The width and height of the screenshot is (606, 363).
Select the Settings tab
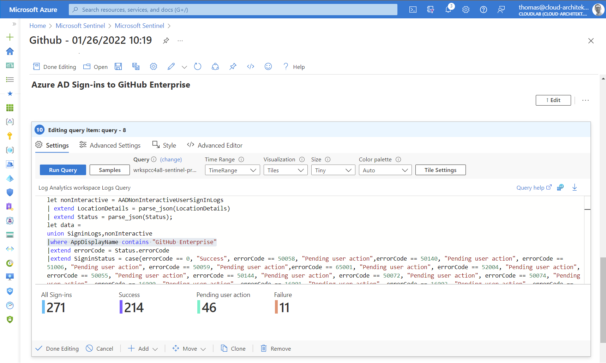tap(52, 145)
